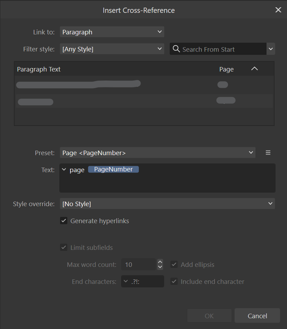
Task: Click the search magnifier icon
Action: coord(176,49)
